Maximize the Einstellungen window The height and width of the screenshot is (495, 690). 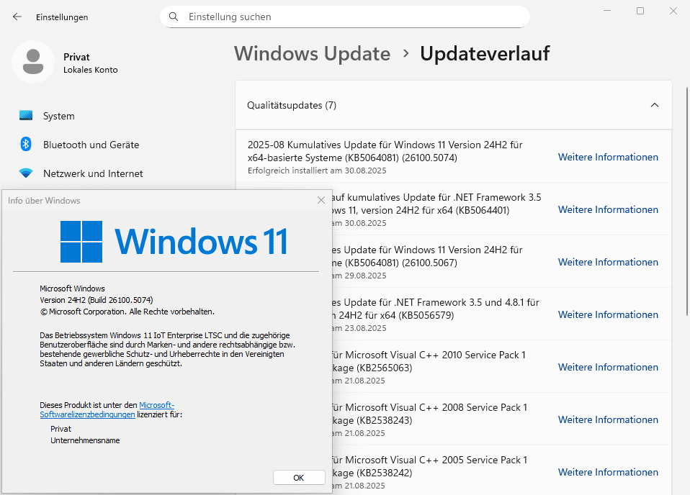click(x=640, y=11)
